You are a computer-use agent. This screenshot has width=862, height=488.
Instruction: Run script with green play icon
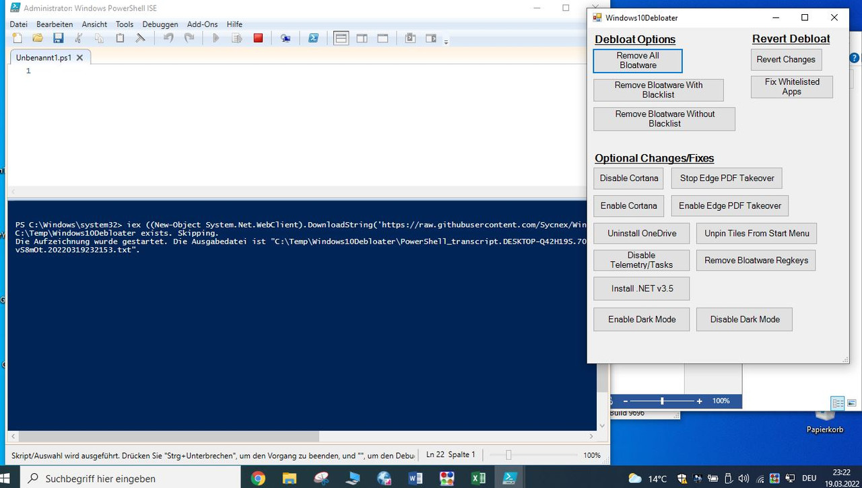(x=216, y=38)
